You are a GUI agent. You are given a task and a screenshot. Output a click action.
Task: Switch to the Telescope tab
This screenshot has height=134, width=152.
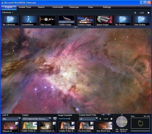[x=74, y=7]
